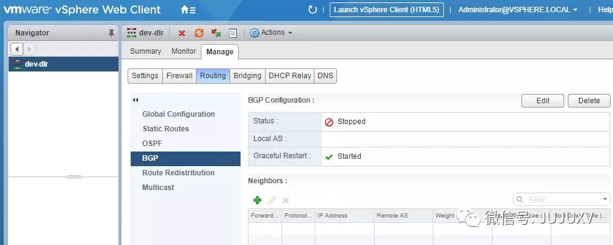613x245 pixels.
Task: Edit the BGP Configuration
Action: click(543, 101)
